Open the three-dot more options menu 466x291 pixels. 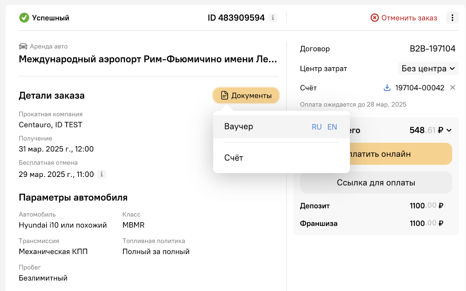click(x=452, y=18)
